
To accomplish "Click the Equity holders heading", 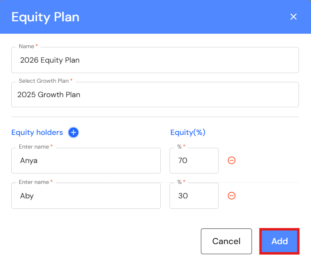I will click(x=37, y=132).
